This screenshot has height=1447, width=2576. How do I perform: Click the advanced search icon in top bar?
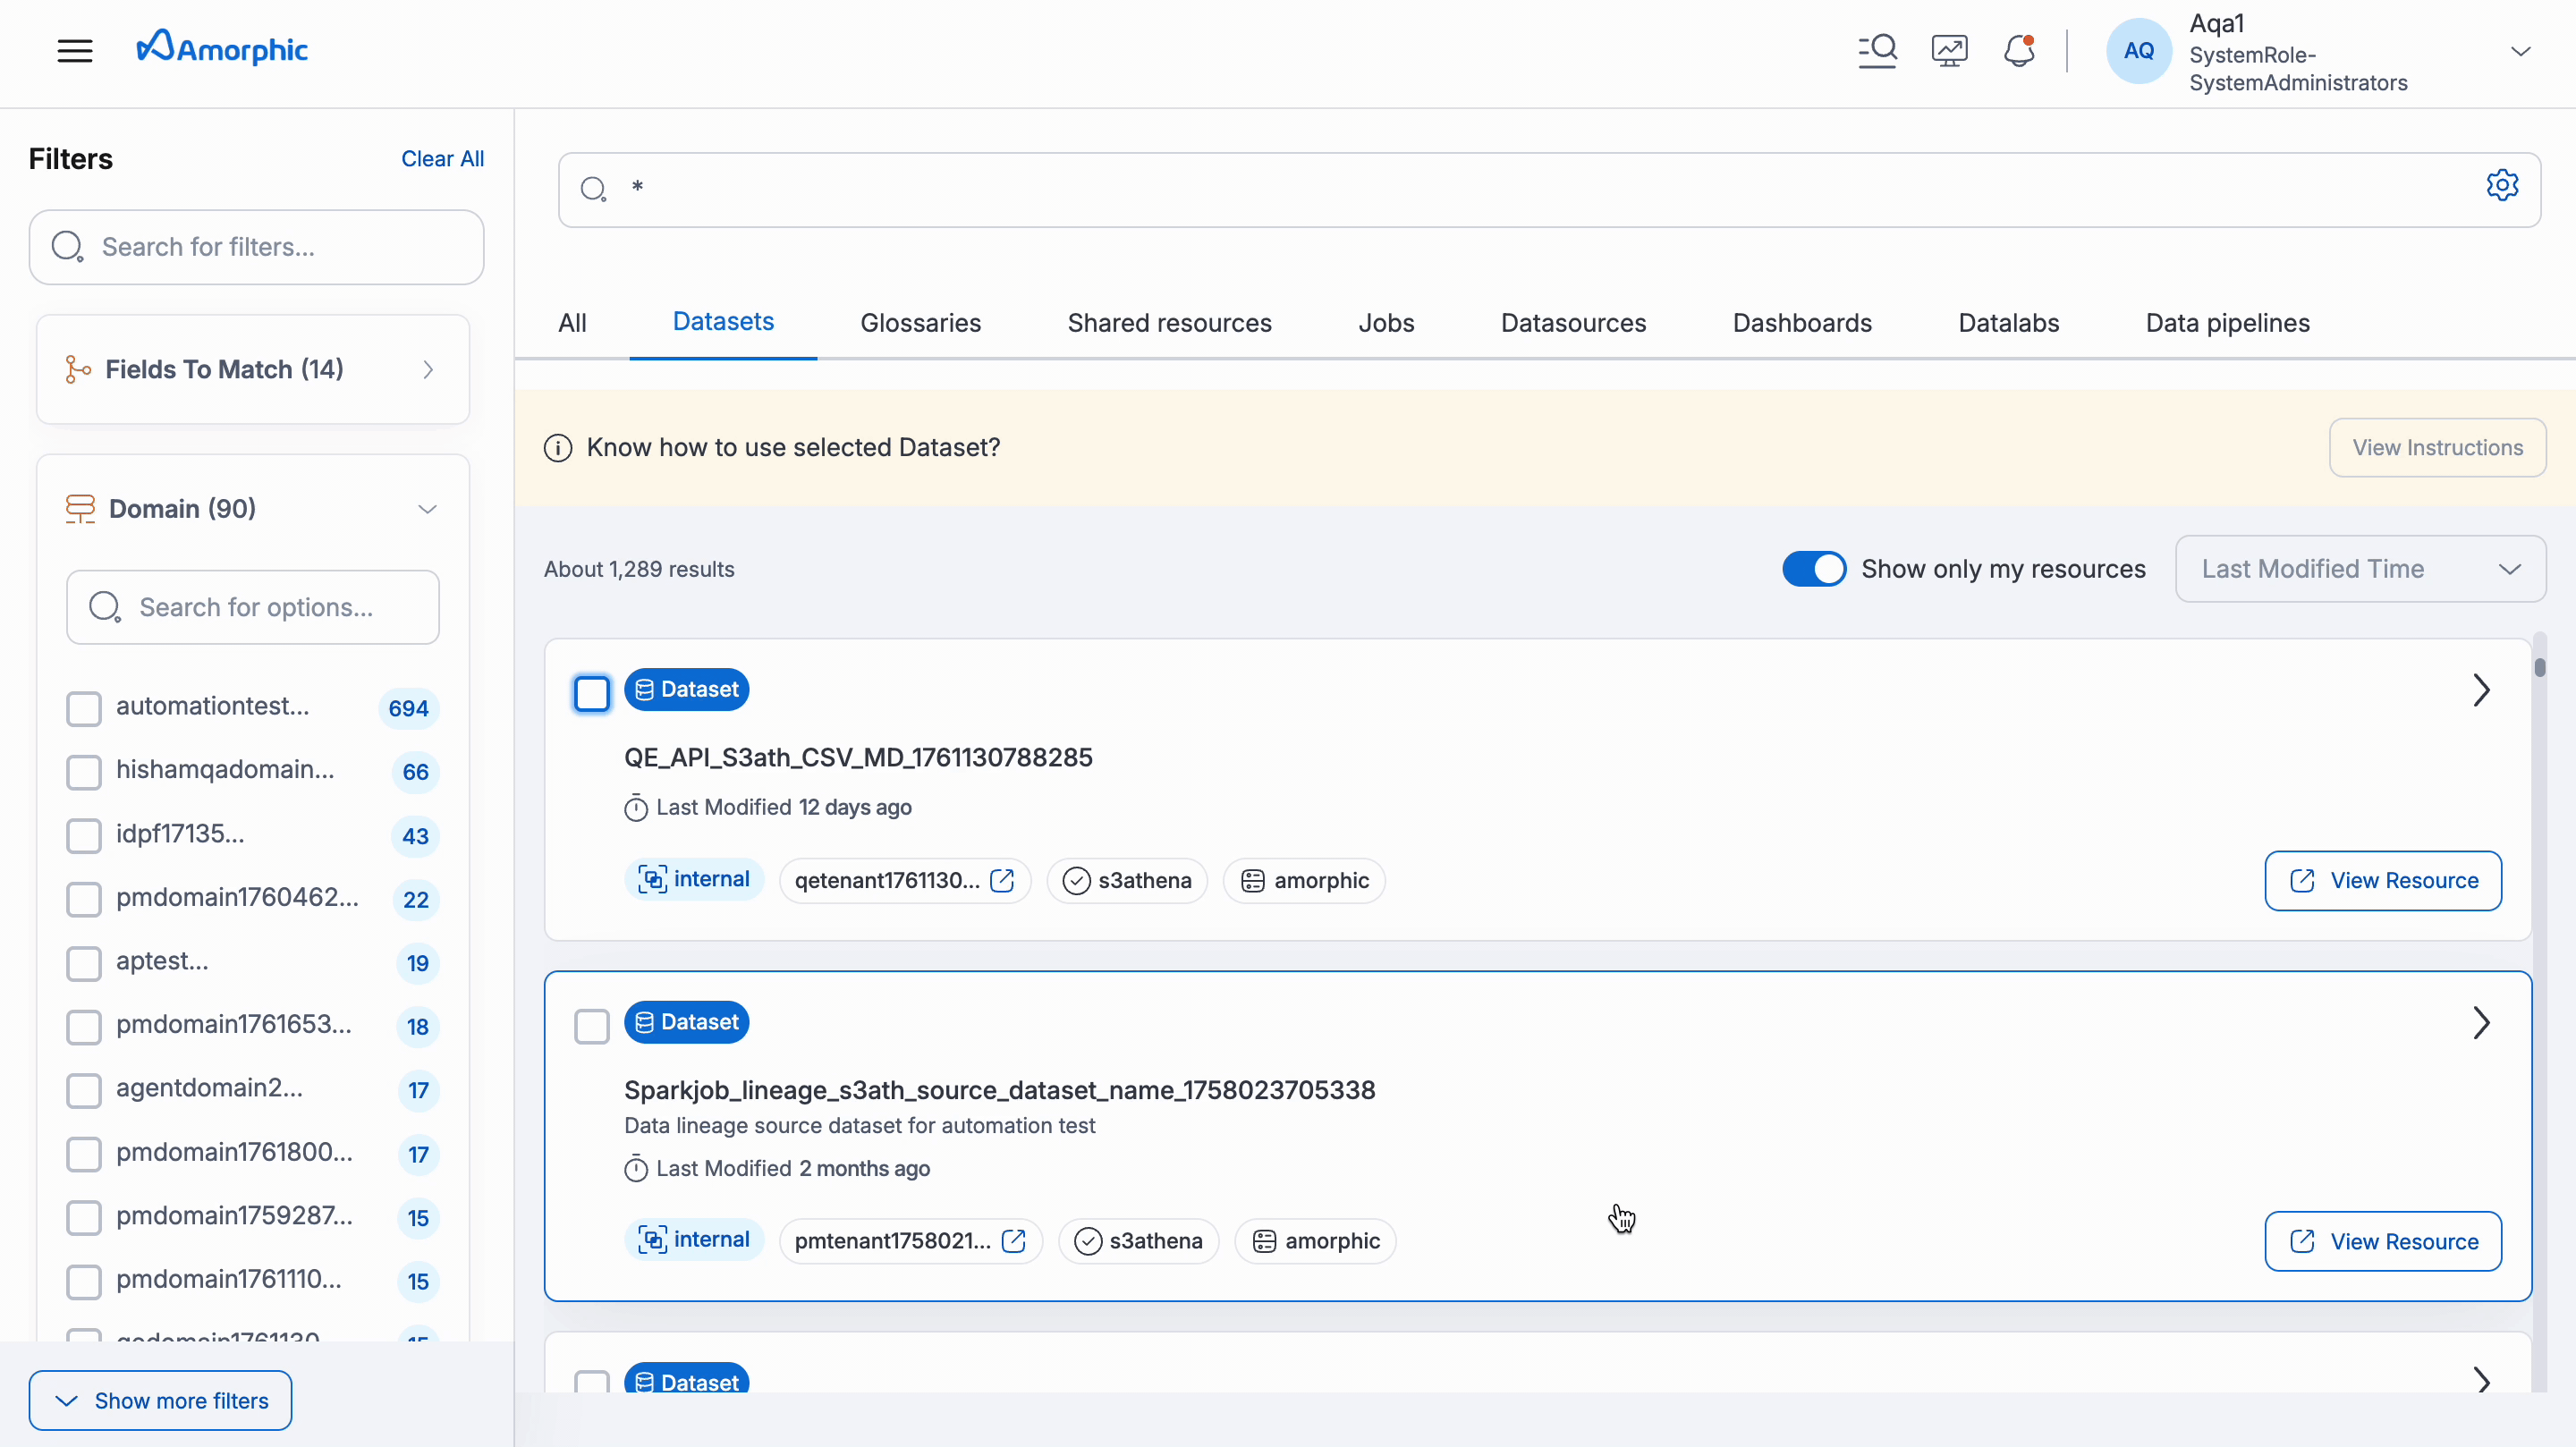pyautogui.click(x=1877, y=49)
